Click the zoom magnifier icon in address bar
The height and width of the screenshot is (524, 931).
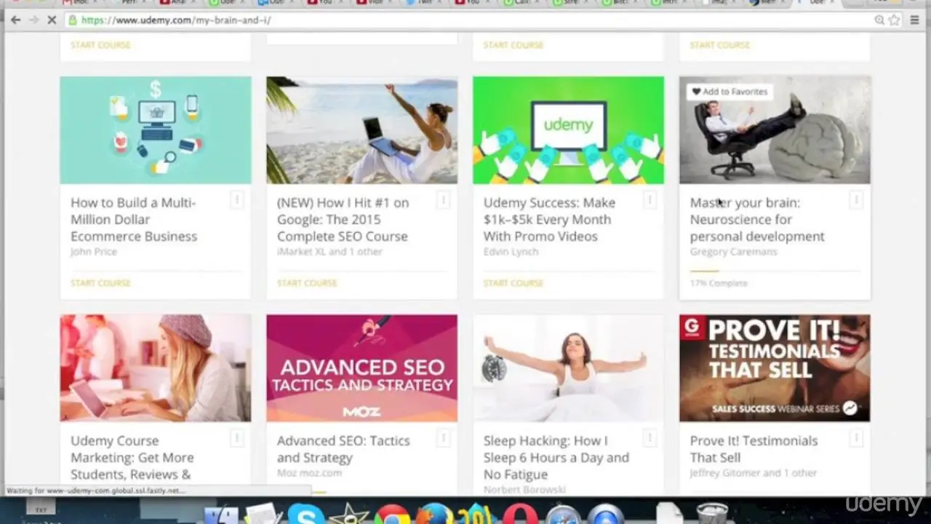[x=879, y=20]
